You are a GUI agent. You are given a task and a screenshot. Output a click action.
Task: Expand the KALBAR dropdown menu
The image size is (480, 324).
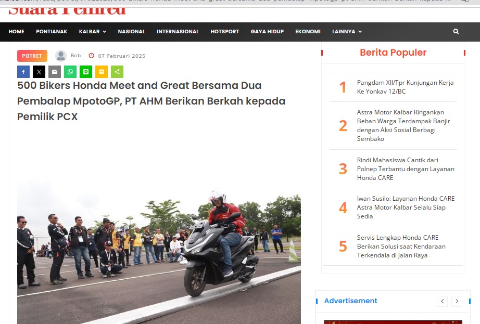pos(93,32)
